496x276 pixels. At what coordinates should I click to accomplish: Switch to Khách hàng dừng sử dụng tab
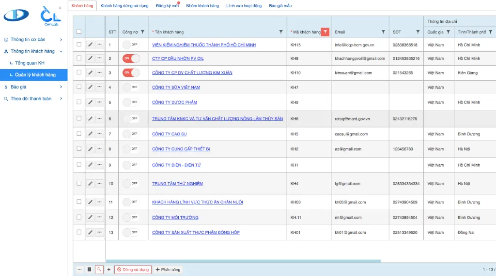tap(124, 6)
